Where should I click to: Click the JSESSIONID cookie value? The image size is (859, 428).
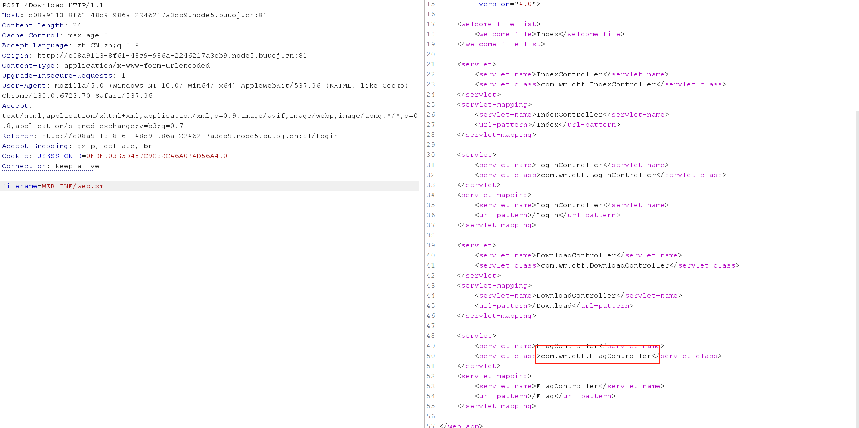pos(156,156)
